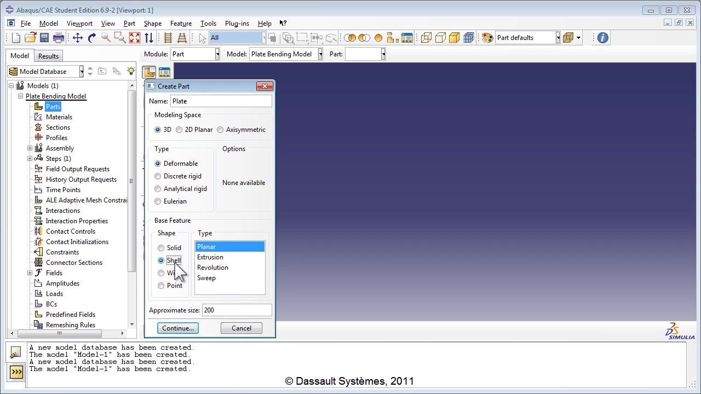The height and width of the screenshot is (394, 701).
Task: Click the Approximate size input field
Action: pos(237,310)
